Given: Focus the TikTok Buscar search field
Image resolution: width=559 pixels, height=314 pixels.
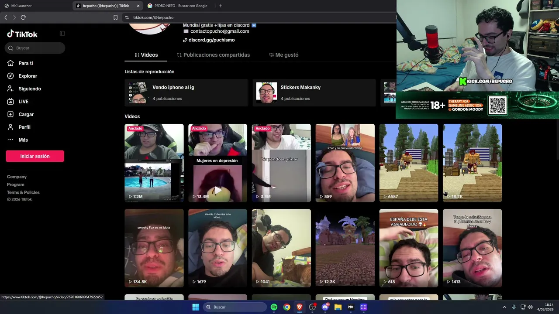Looking at the screenshot, I should point(35,48).
